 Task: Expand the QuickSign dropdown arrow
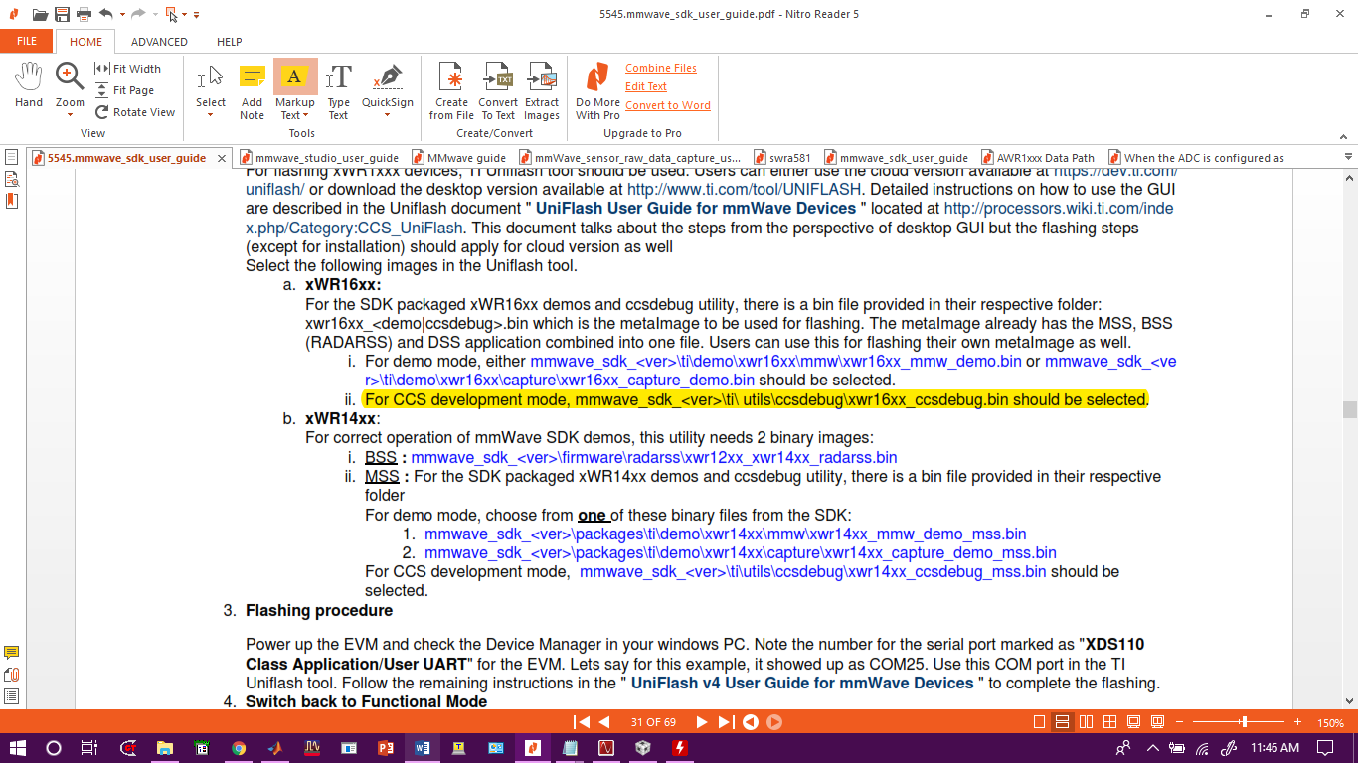pos(388,115)
